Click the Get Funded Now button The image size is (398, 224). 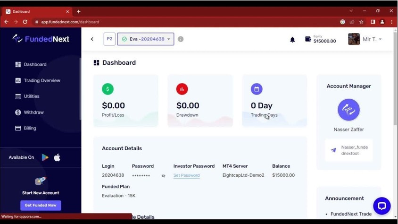(x=41, y=205)
